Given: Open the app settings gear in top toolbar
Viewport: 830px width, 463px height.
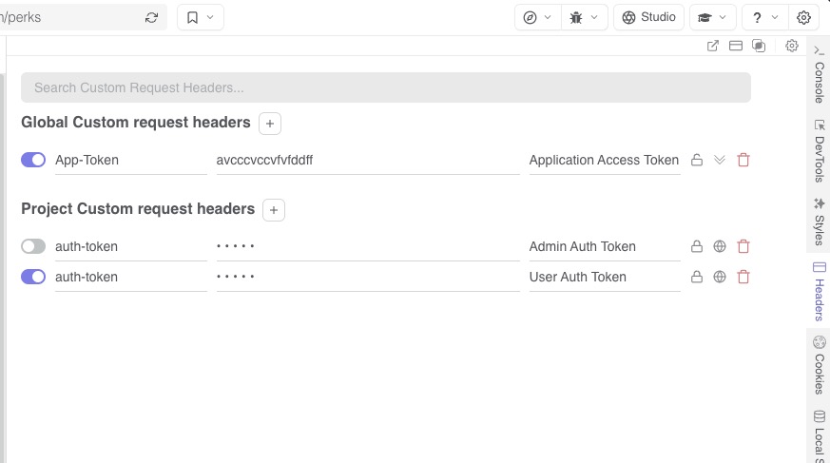Looking at the screenshot, I should point(803,17).
